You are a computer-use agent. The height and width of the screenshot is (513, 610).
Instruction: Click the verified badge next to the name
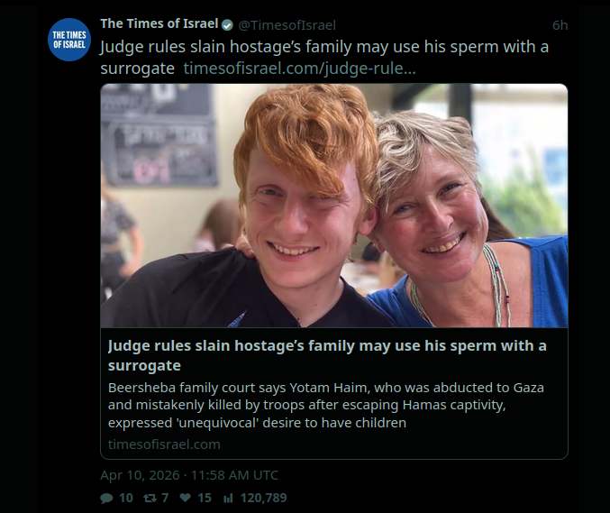point(228,24)
